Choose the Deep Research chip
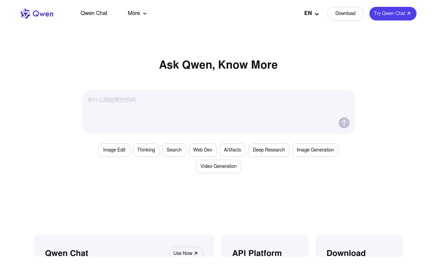The height and width of the screenshot is (273, 437). (x=269, y=150)
